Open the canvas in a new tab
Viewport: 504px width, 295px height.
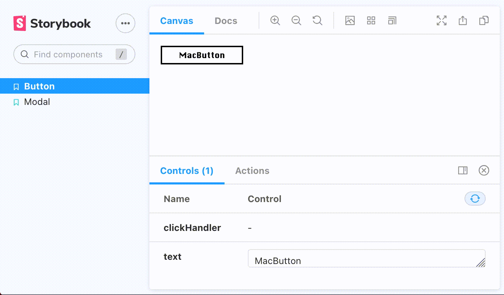click(x=462, y=20)
